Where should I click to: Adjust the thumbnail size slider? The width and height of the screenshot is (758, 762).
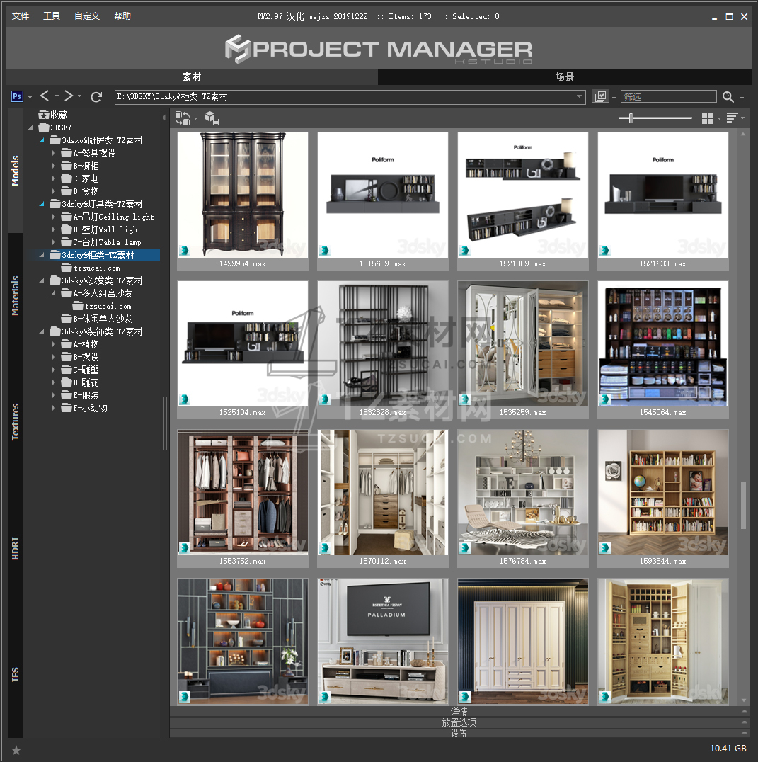tap(630, 118)
